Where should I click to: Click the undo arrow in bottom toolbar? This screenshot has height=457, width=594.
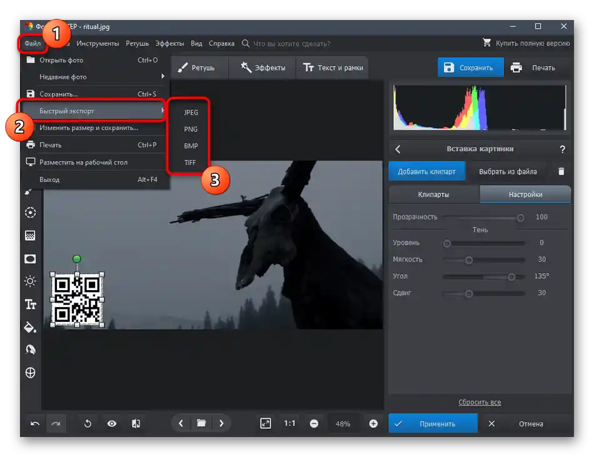pyautogui.click(x=35, y=424)
